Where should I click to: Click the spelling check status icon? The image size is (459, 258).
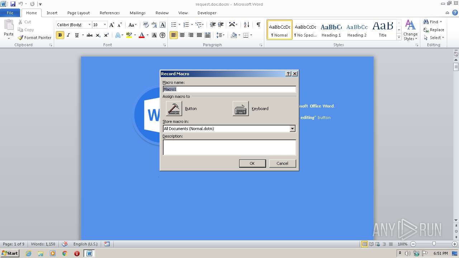[65, 244]
